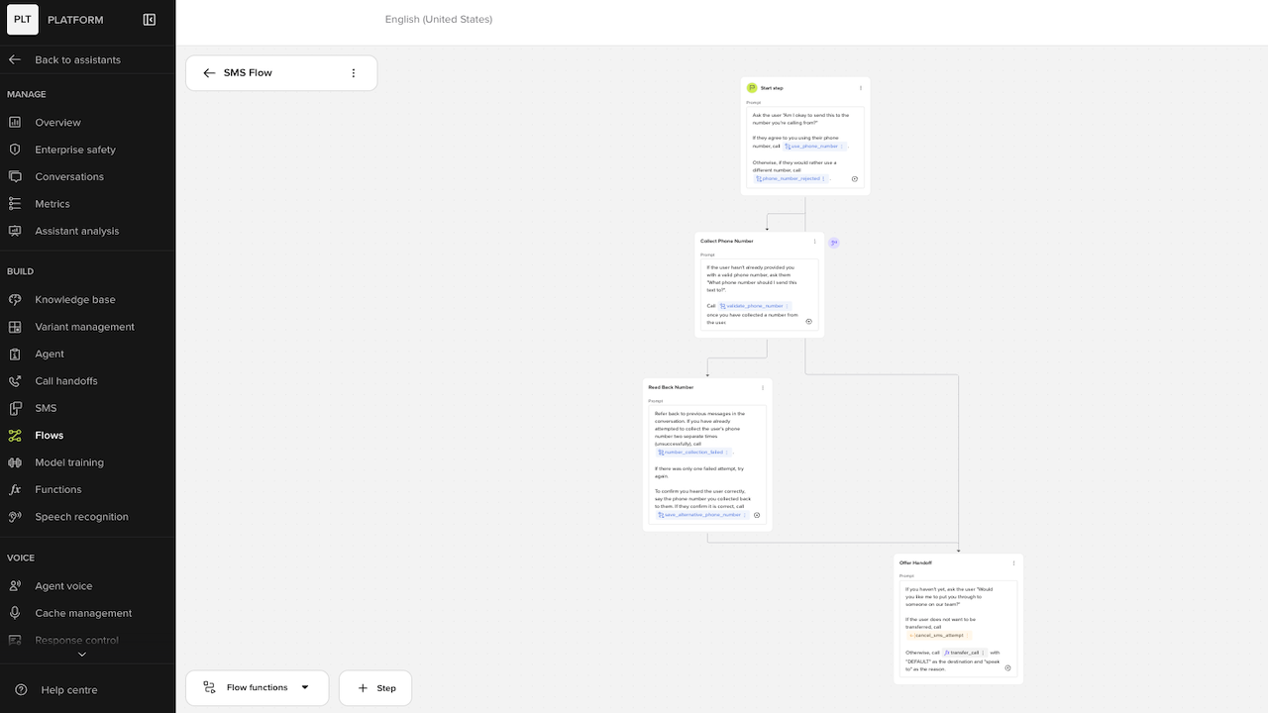Add a new Step to the flow

tap(375, 687)
